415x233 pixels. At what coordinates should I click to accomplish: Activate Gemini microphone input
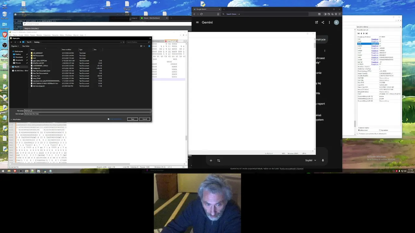click(x=323, y=160)
